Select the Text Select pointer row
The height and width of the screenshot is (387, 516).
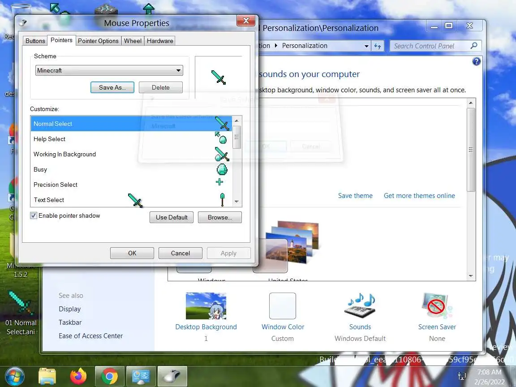[131, 200]
